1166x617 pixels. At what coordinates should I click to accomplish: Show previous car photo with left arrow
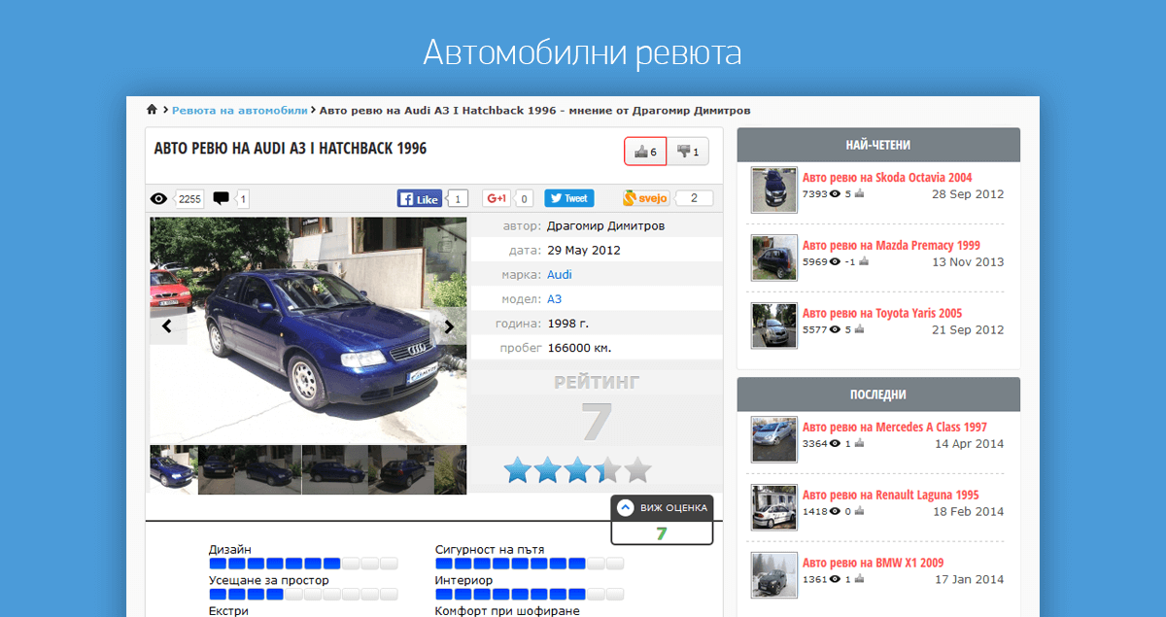pos(167,326)
